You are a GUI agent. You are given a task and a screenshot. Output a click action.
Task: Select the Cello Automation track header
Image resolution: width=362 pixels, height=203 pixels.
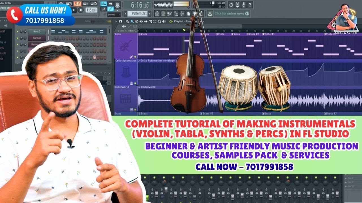coord(126,72)
